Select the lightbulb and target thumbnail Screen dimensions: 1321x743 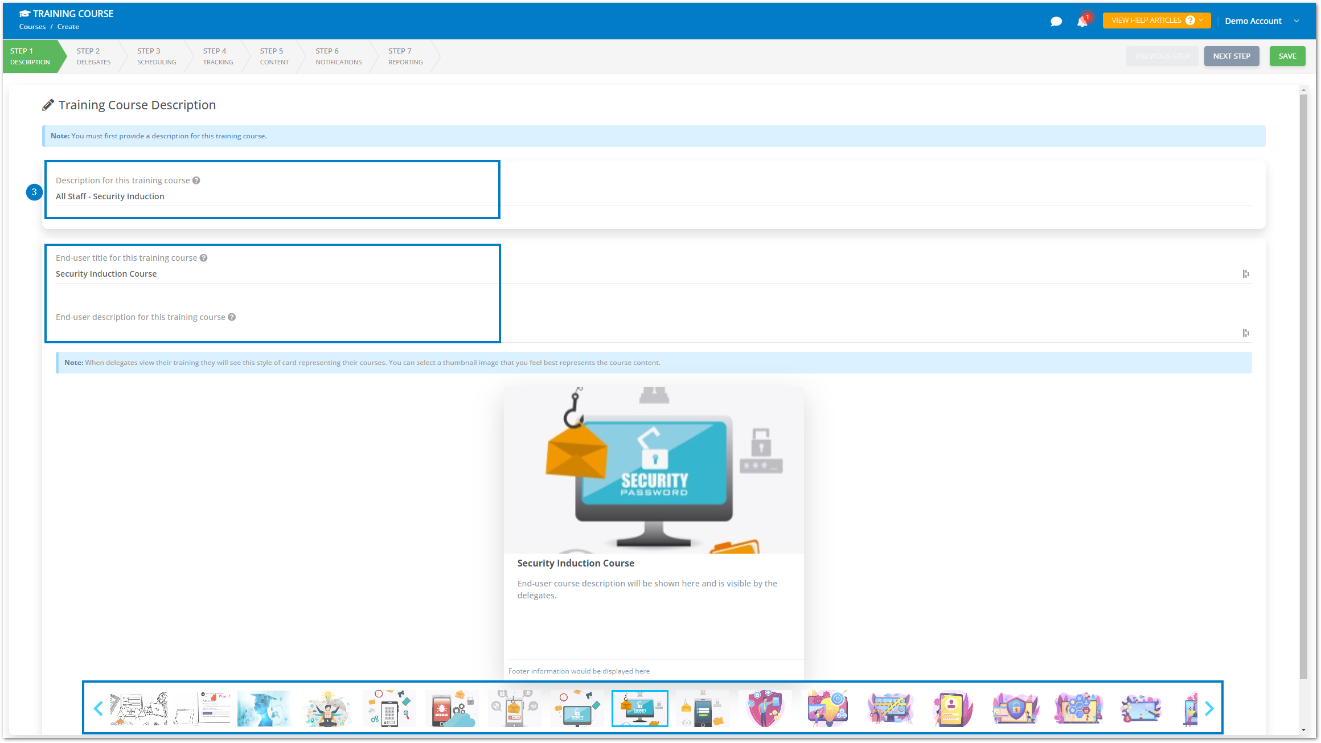click(x=828, y=708)
